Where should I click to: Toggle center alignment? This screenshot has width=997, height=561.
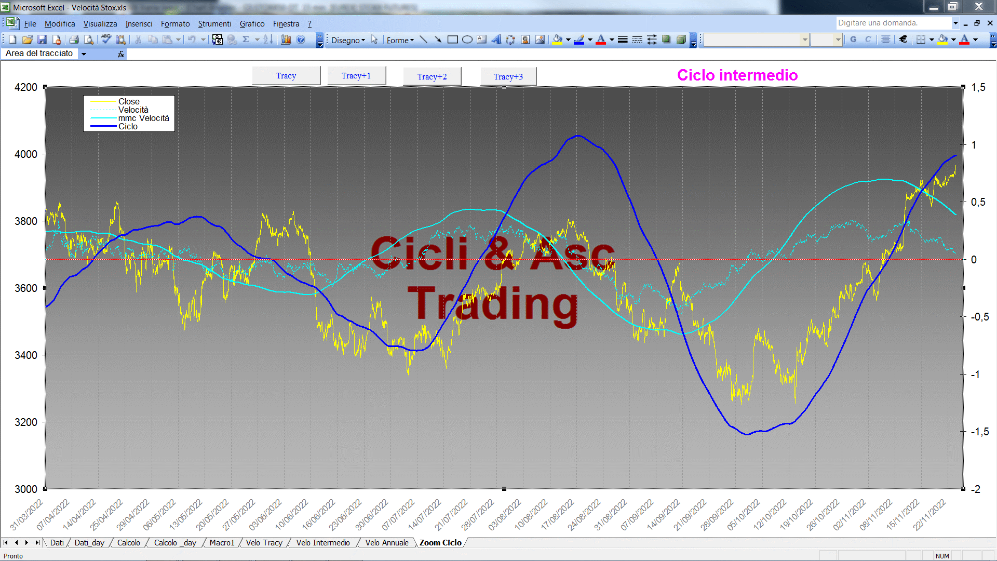coord(886,39)
